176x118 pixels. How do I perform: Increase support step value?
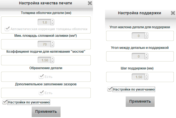click(x=146, y=75)
